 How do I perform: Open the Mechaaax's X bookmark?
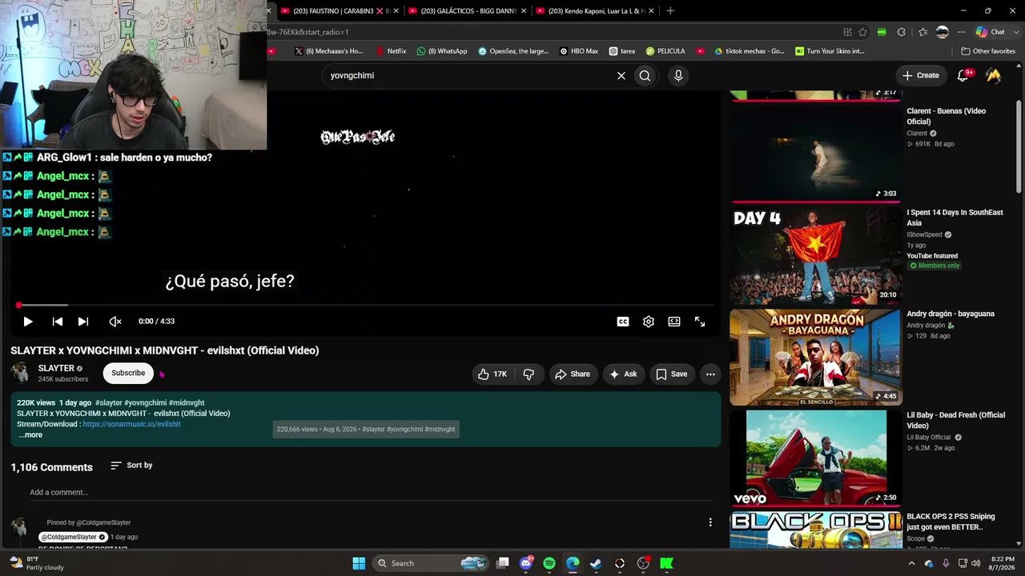(x=328, y=51)
